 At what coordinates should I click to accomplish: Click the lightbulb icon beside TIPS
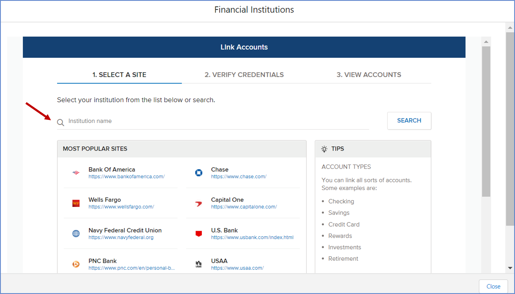click(x=324, y=149)
